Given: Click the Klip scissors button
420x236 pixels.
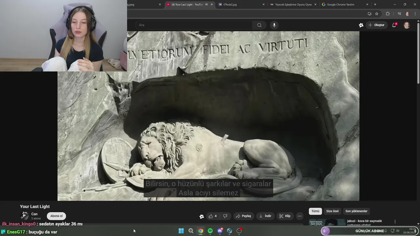Looking at the screenshot, I should point(285,216).
